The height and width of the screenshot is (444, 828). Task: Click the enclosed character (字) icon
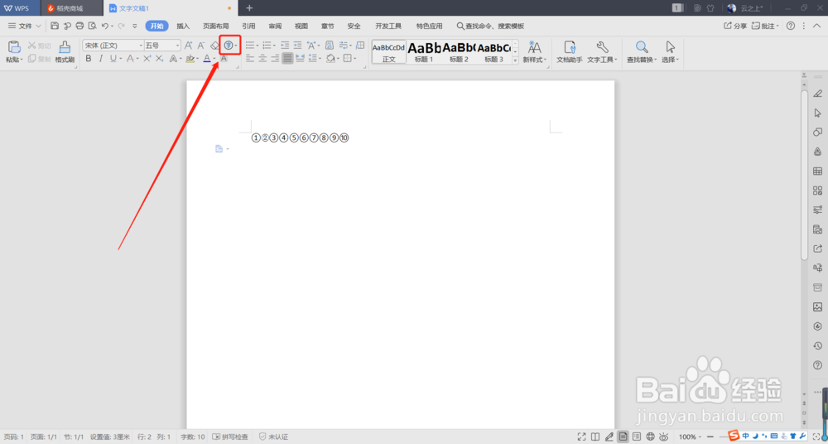pyautogui.click(x=229, y=46)
